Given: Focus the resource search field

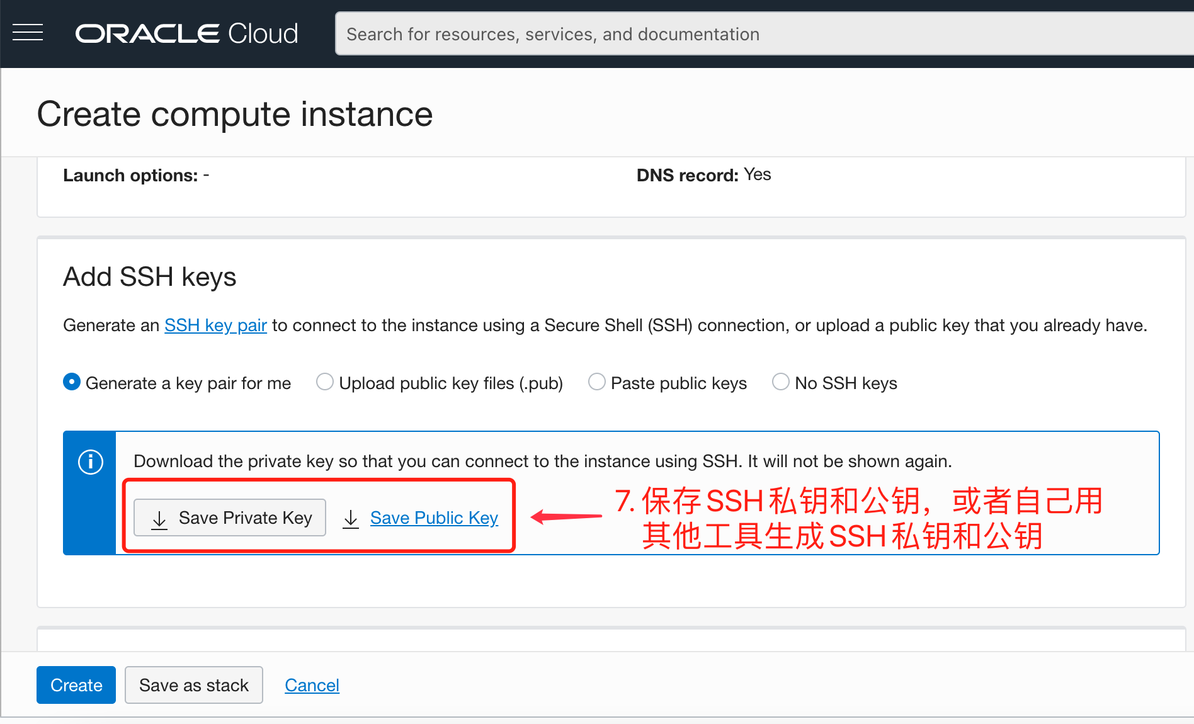Looking at the screenshot, I should point(756,34).
